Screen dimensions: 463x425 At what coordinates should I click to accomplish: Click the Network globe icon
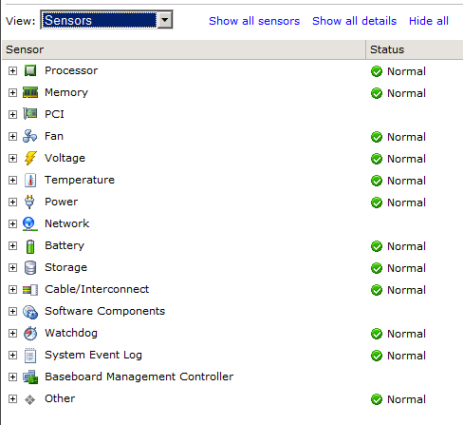tap(30, 223)
